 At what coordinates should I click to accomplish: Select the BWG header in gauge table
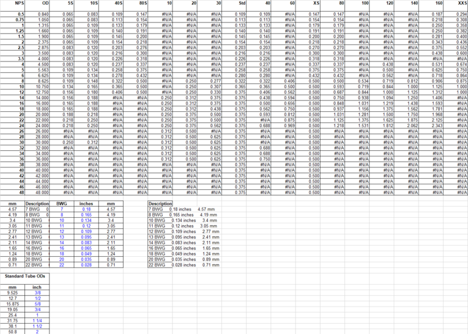pyautogui.click(x=62, y=203)
